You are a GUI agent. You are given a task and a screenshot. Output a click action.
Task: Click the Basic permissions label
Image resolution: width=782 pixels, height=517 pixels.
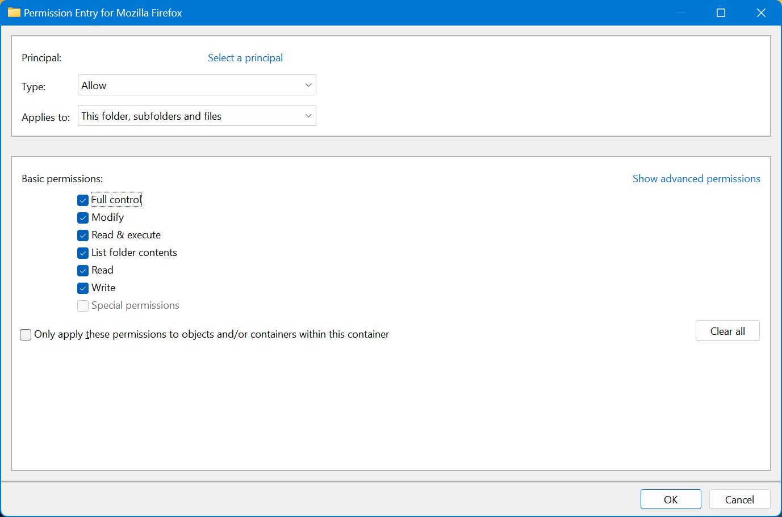coord(62,179)
